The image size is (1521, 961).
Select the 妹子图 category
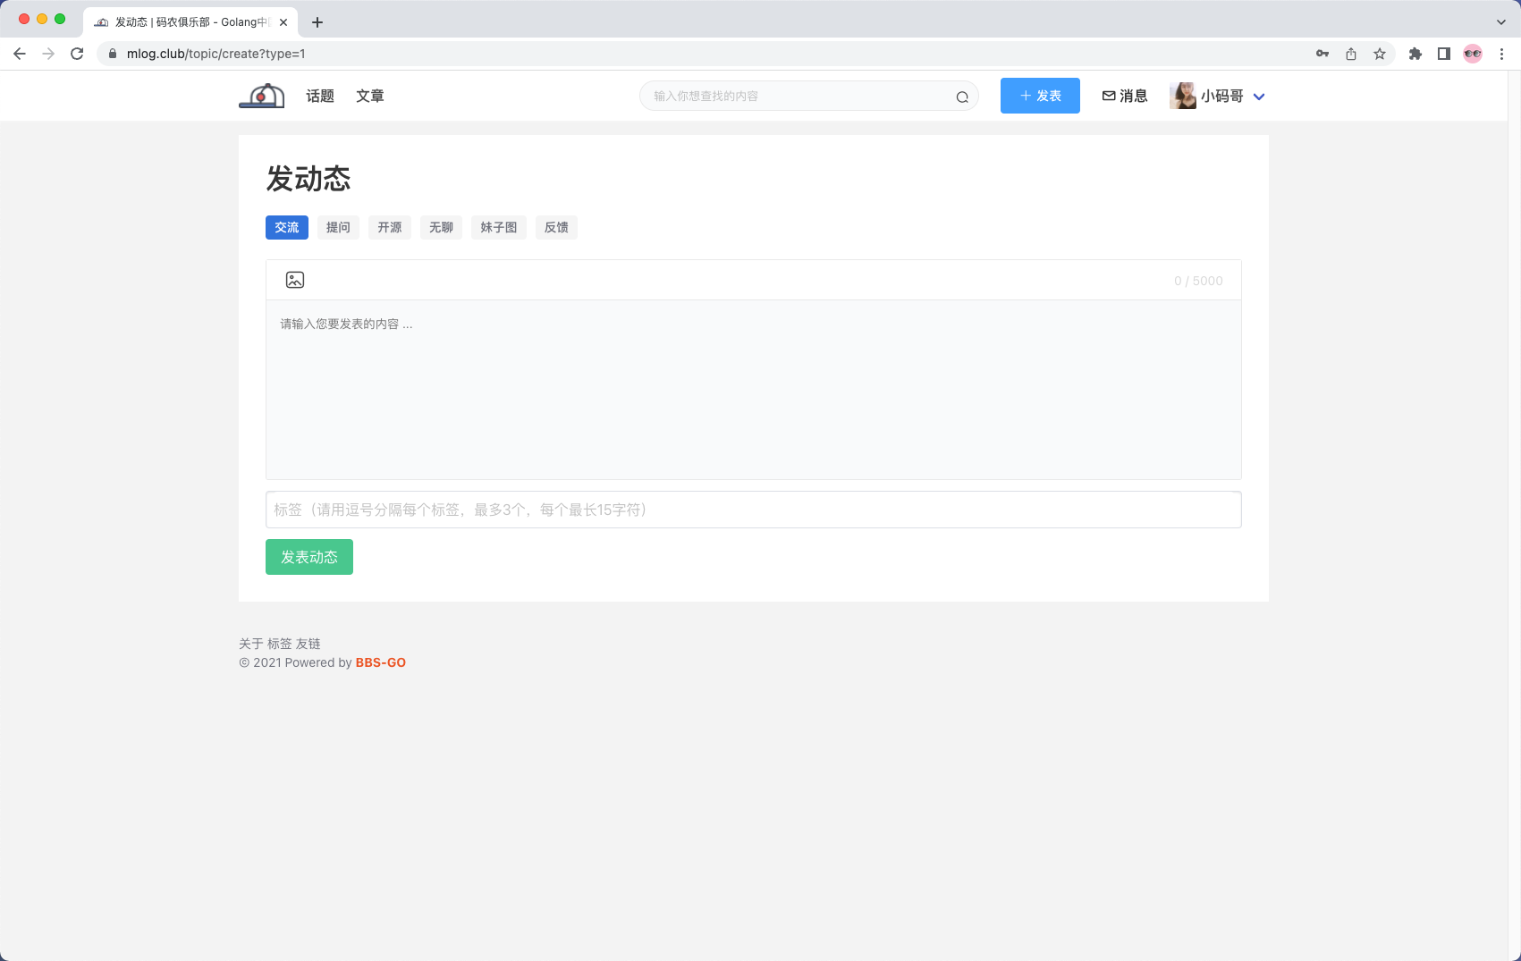[x=498, y=227]
